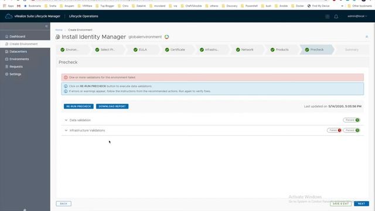Click the circular refresh status icon

coord(166,37)
